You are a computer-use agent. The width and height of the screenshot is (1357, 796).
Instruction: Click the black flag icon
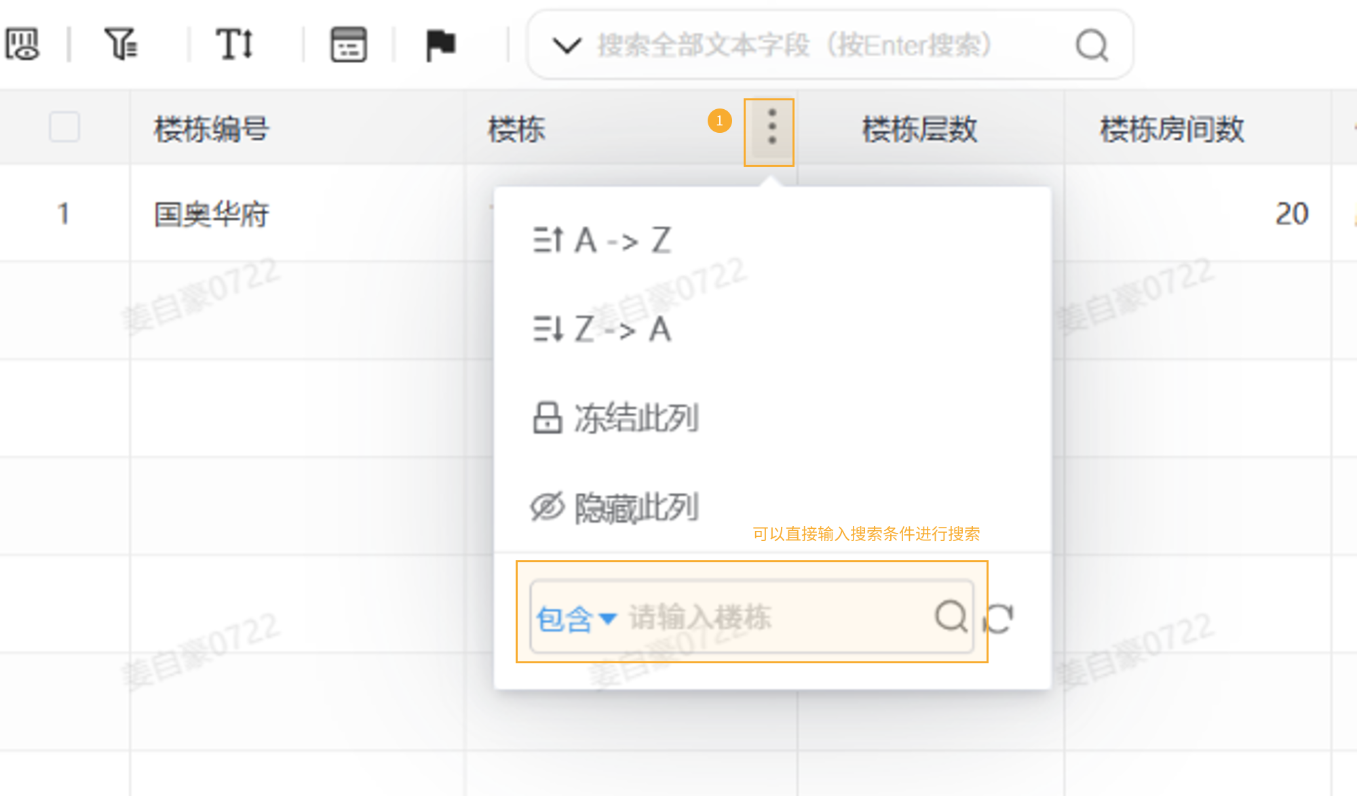coord(440,45)
